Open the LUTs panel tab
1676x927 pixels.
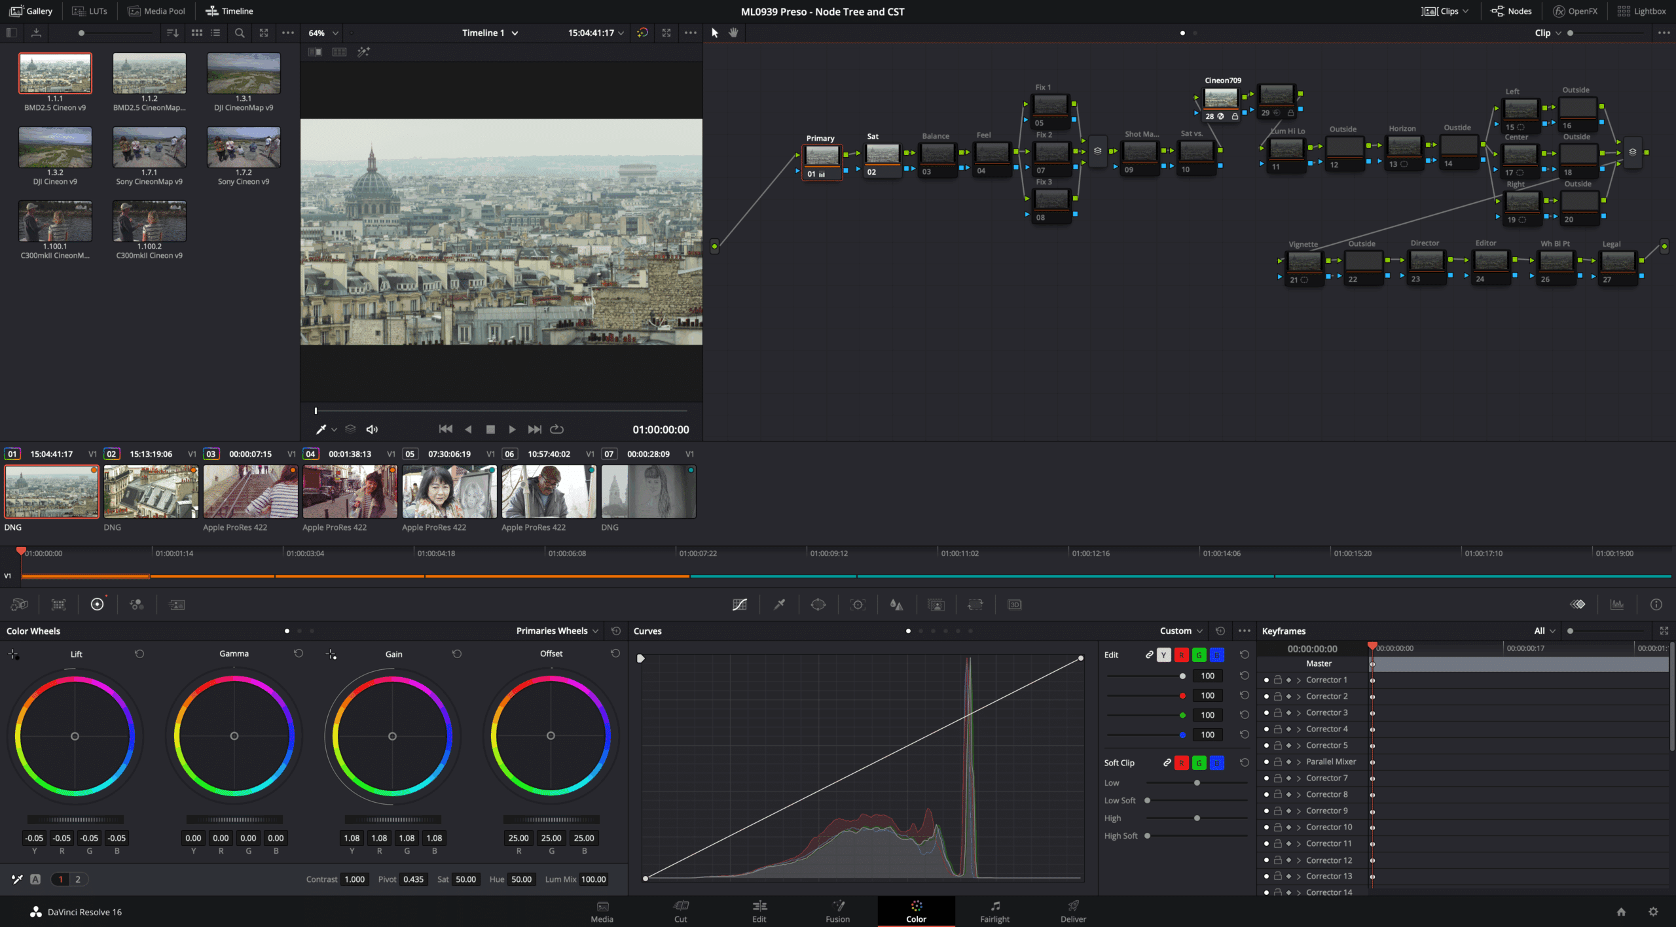point(90,11)
